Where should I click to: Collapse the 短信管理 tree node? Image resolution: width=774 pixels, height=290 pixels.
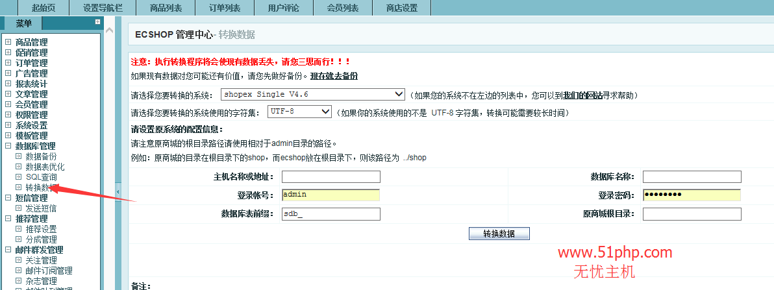[8, 198]
